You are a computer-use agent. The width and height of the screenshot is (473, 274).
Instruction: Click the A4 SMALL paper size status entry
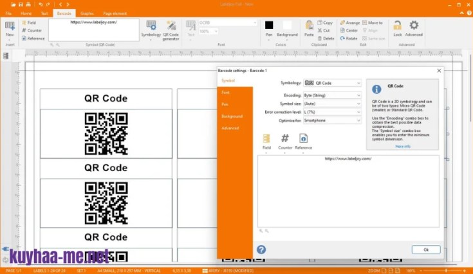tap(129, 271)
